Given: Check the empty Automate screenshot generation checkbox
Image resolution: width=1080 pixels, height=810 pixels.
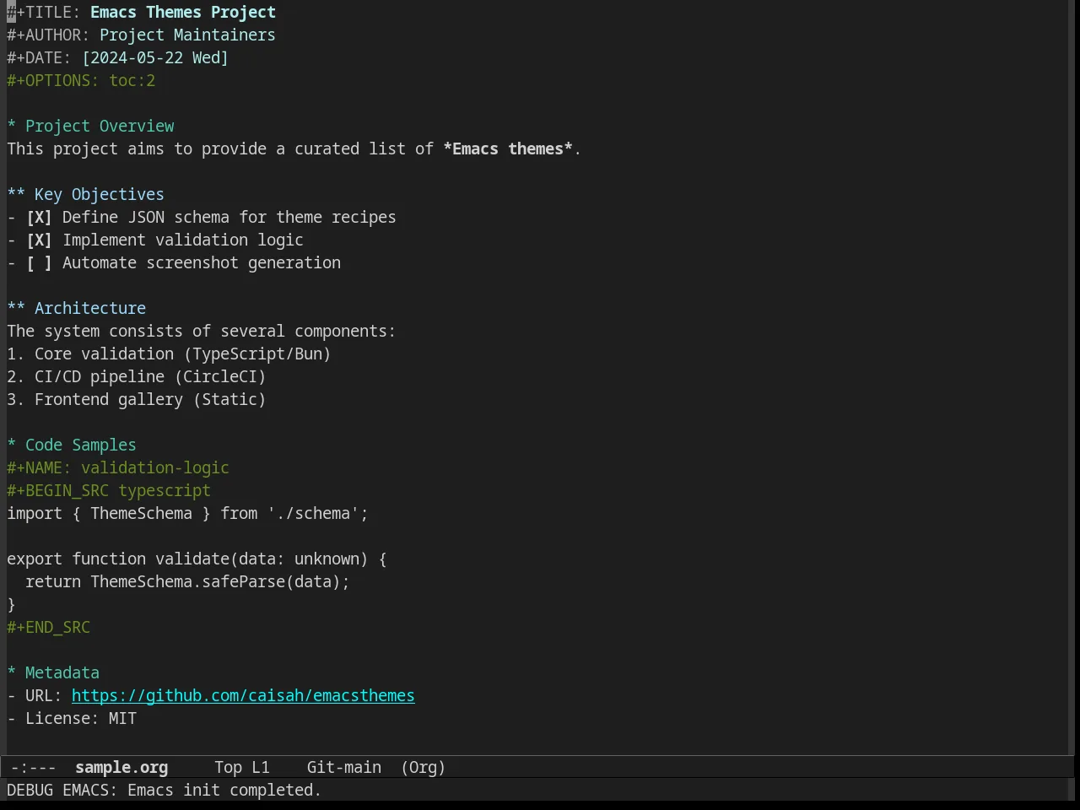Looking at the screenshot, I should [39, 262].
